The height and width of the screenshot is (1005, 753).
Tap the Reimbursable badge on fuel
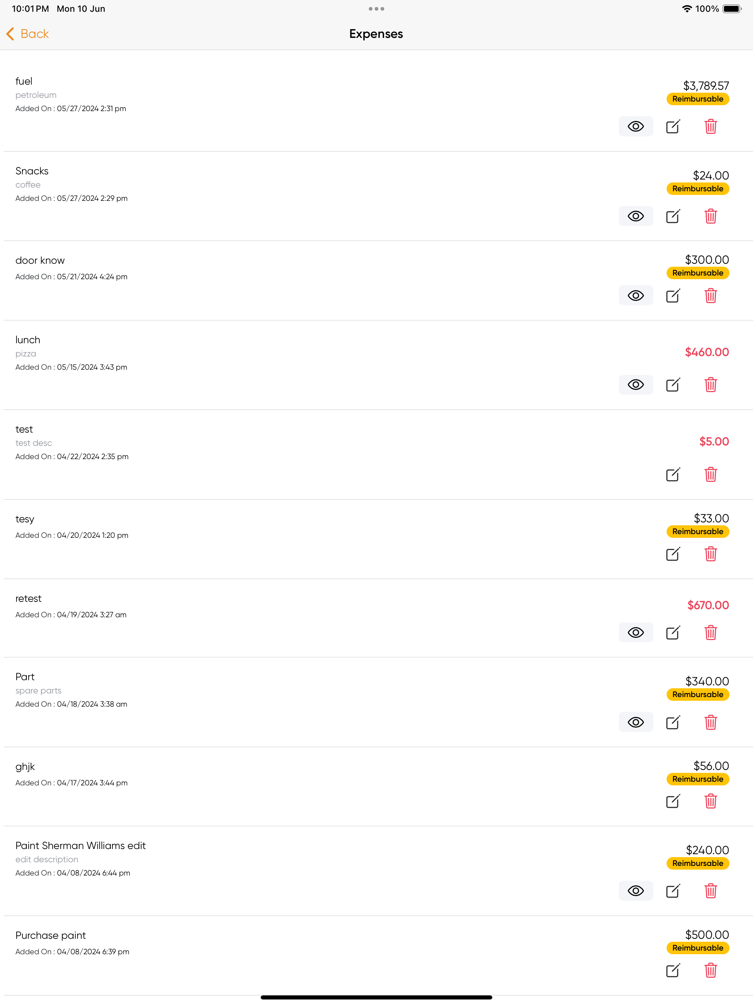click(697, 99)
